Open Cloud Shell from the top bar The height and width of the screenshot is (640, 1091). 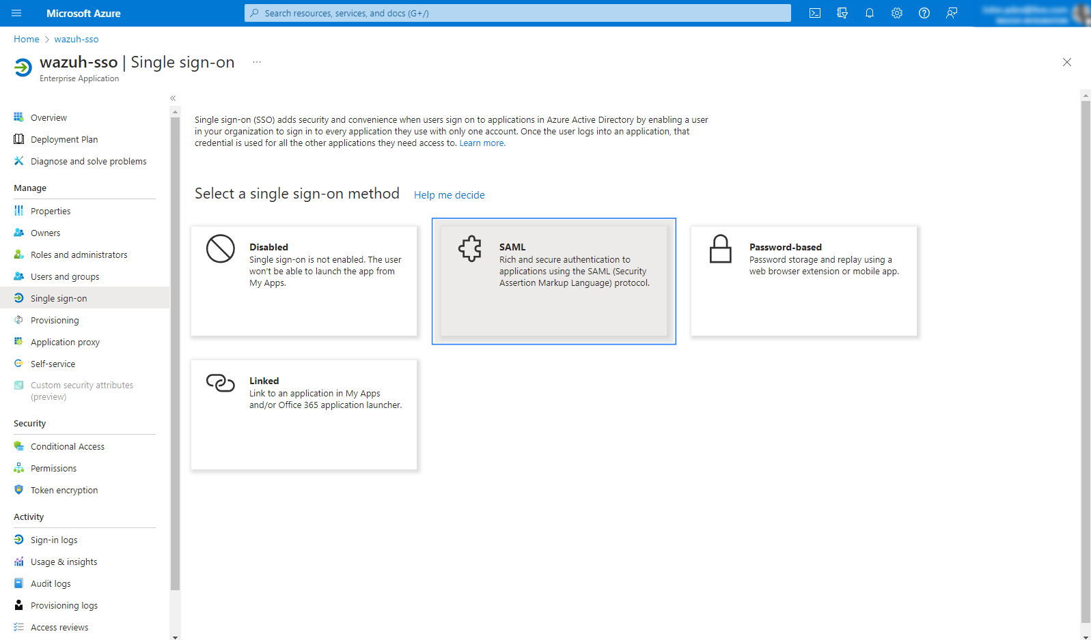815,13
